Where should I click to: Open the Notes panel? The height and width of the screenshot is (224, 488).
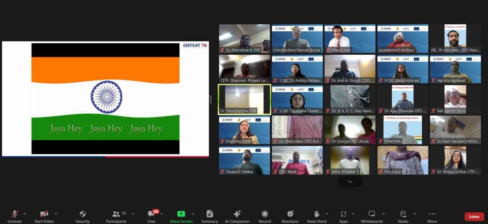pyautogui.click(x=403, y=215)
